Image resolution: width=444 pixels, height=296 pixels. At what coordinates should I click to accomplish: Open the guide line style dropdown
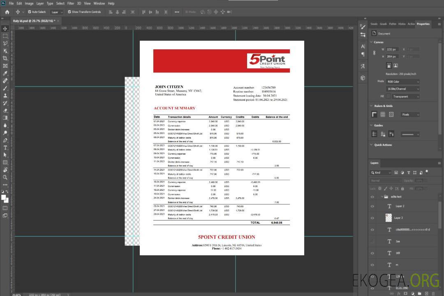click(410, 134)
